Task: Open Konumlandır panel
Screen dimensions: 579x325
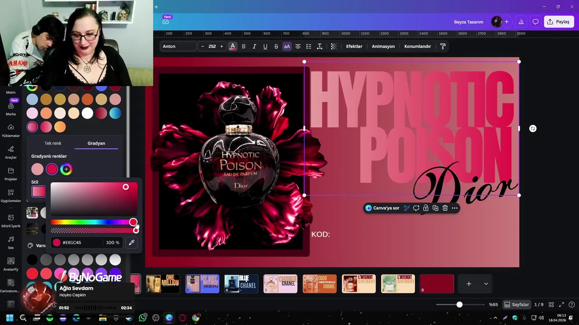Action: click(418, 46)
